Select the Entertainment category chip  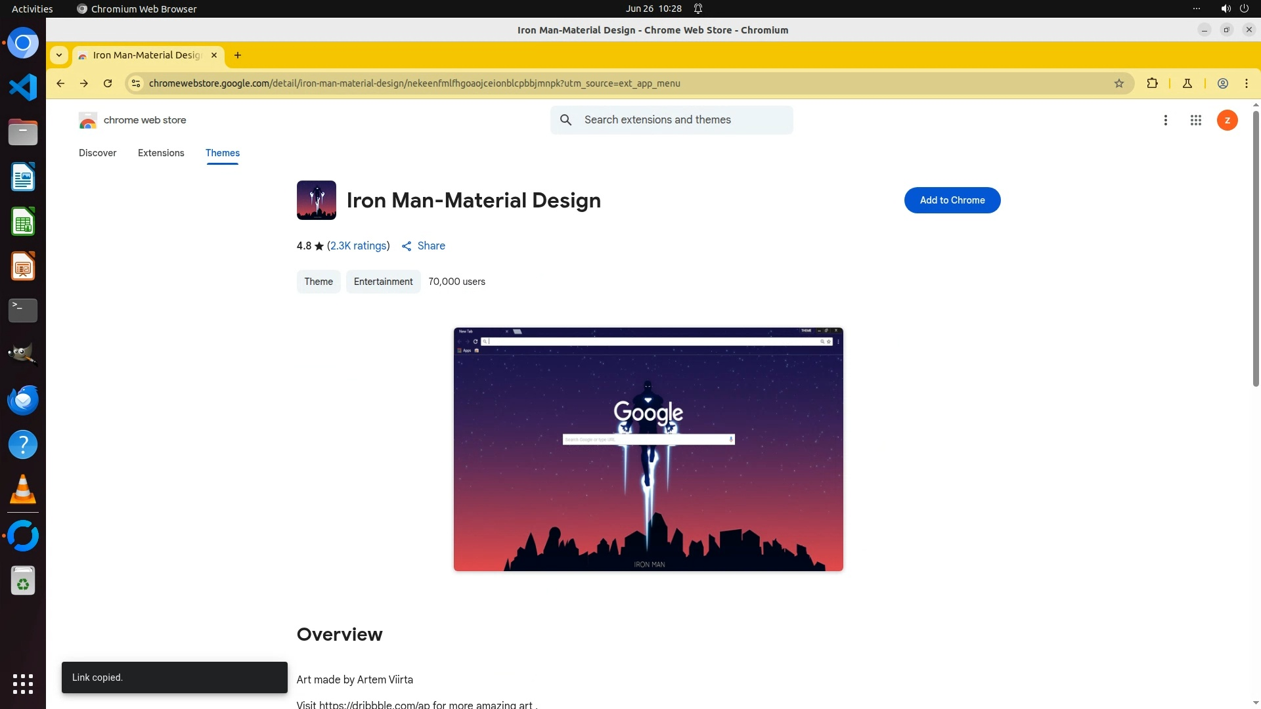pos(383,282)
